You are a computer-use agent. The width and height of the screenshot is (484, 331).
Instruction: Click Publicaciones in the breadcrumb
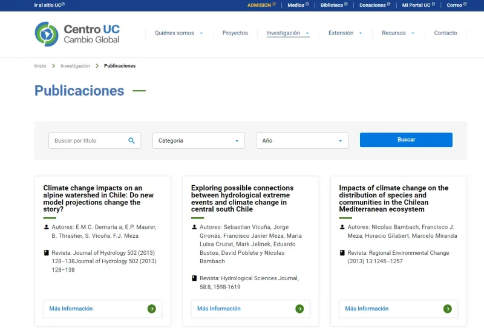(x=120, y=66)
